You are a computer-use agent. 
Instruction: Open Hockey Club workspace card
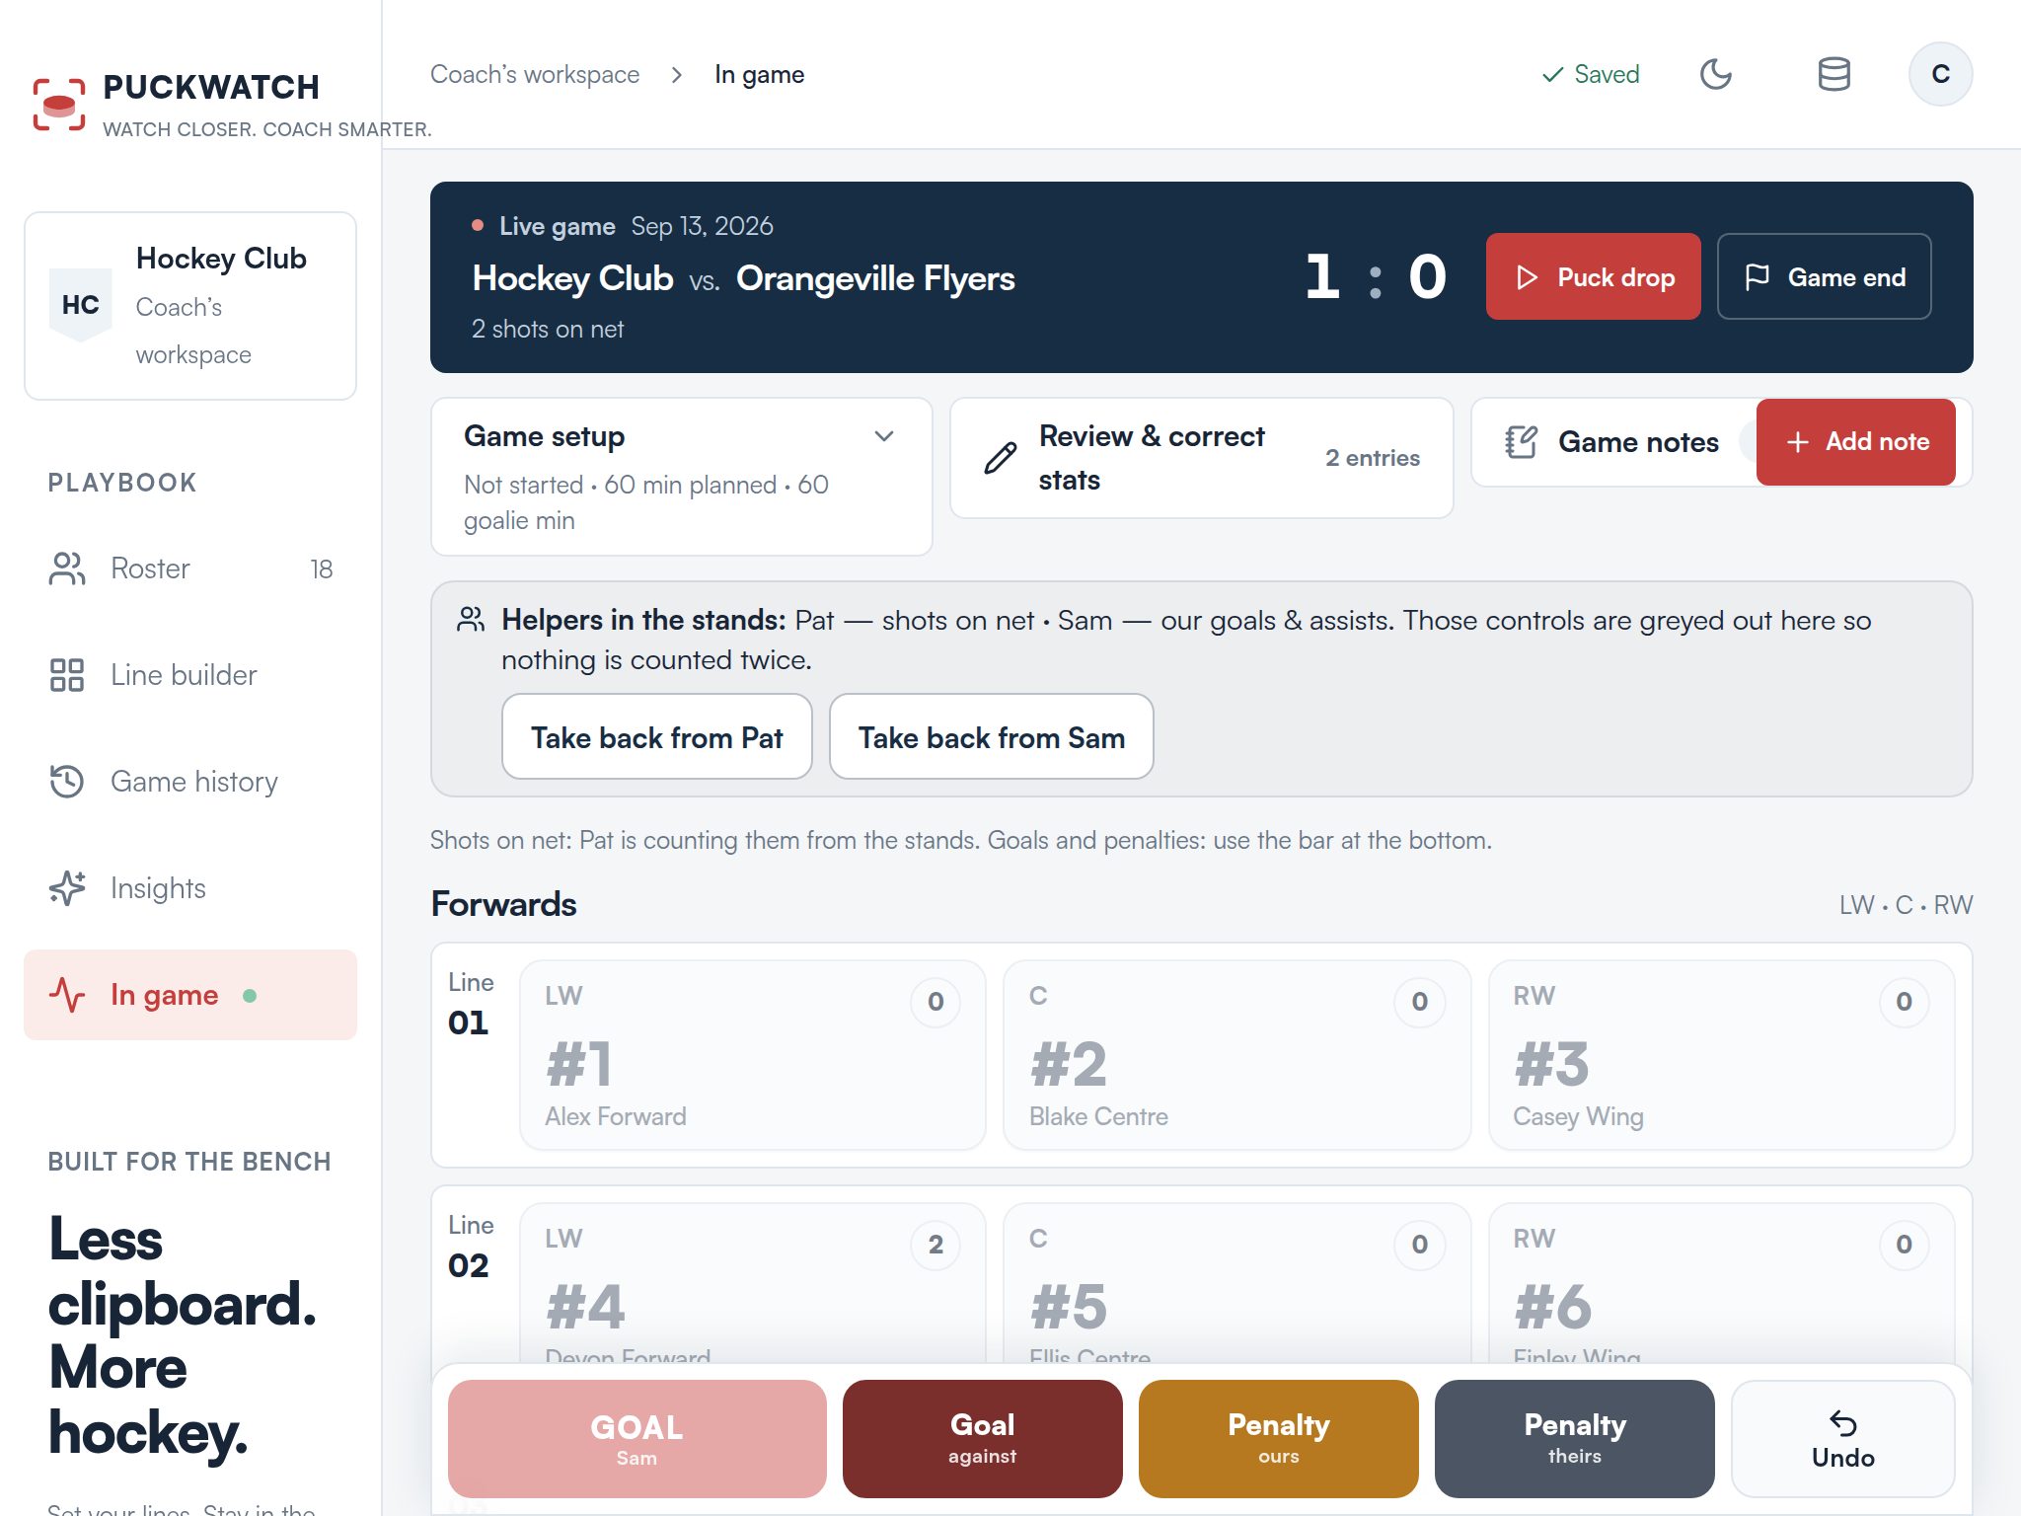(190, 306)
